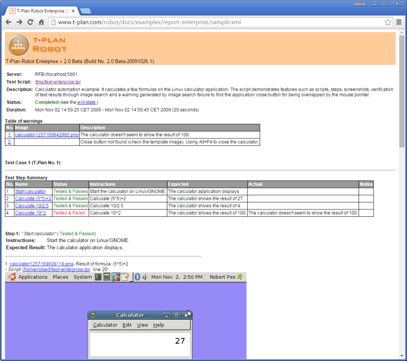
Task: Open the Applications menu in the screenshot
Action: [x=33, y=277]
